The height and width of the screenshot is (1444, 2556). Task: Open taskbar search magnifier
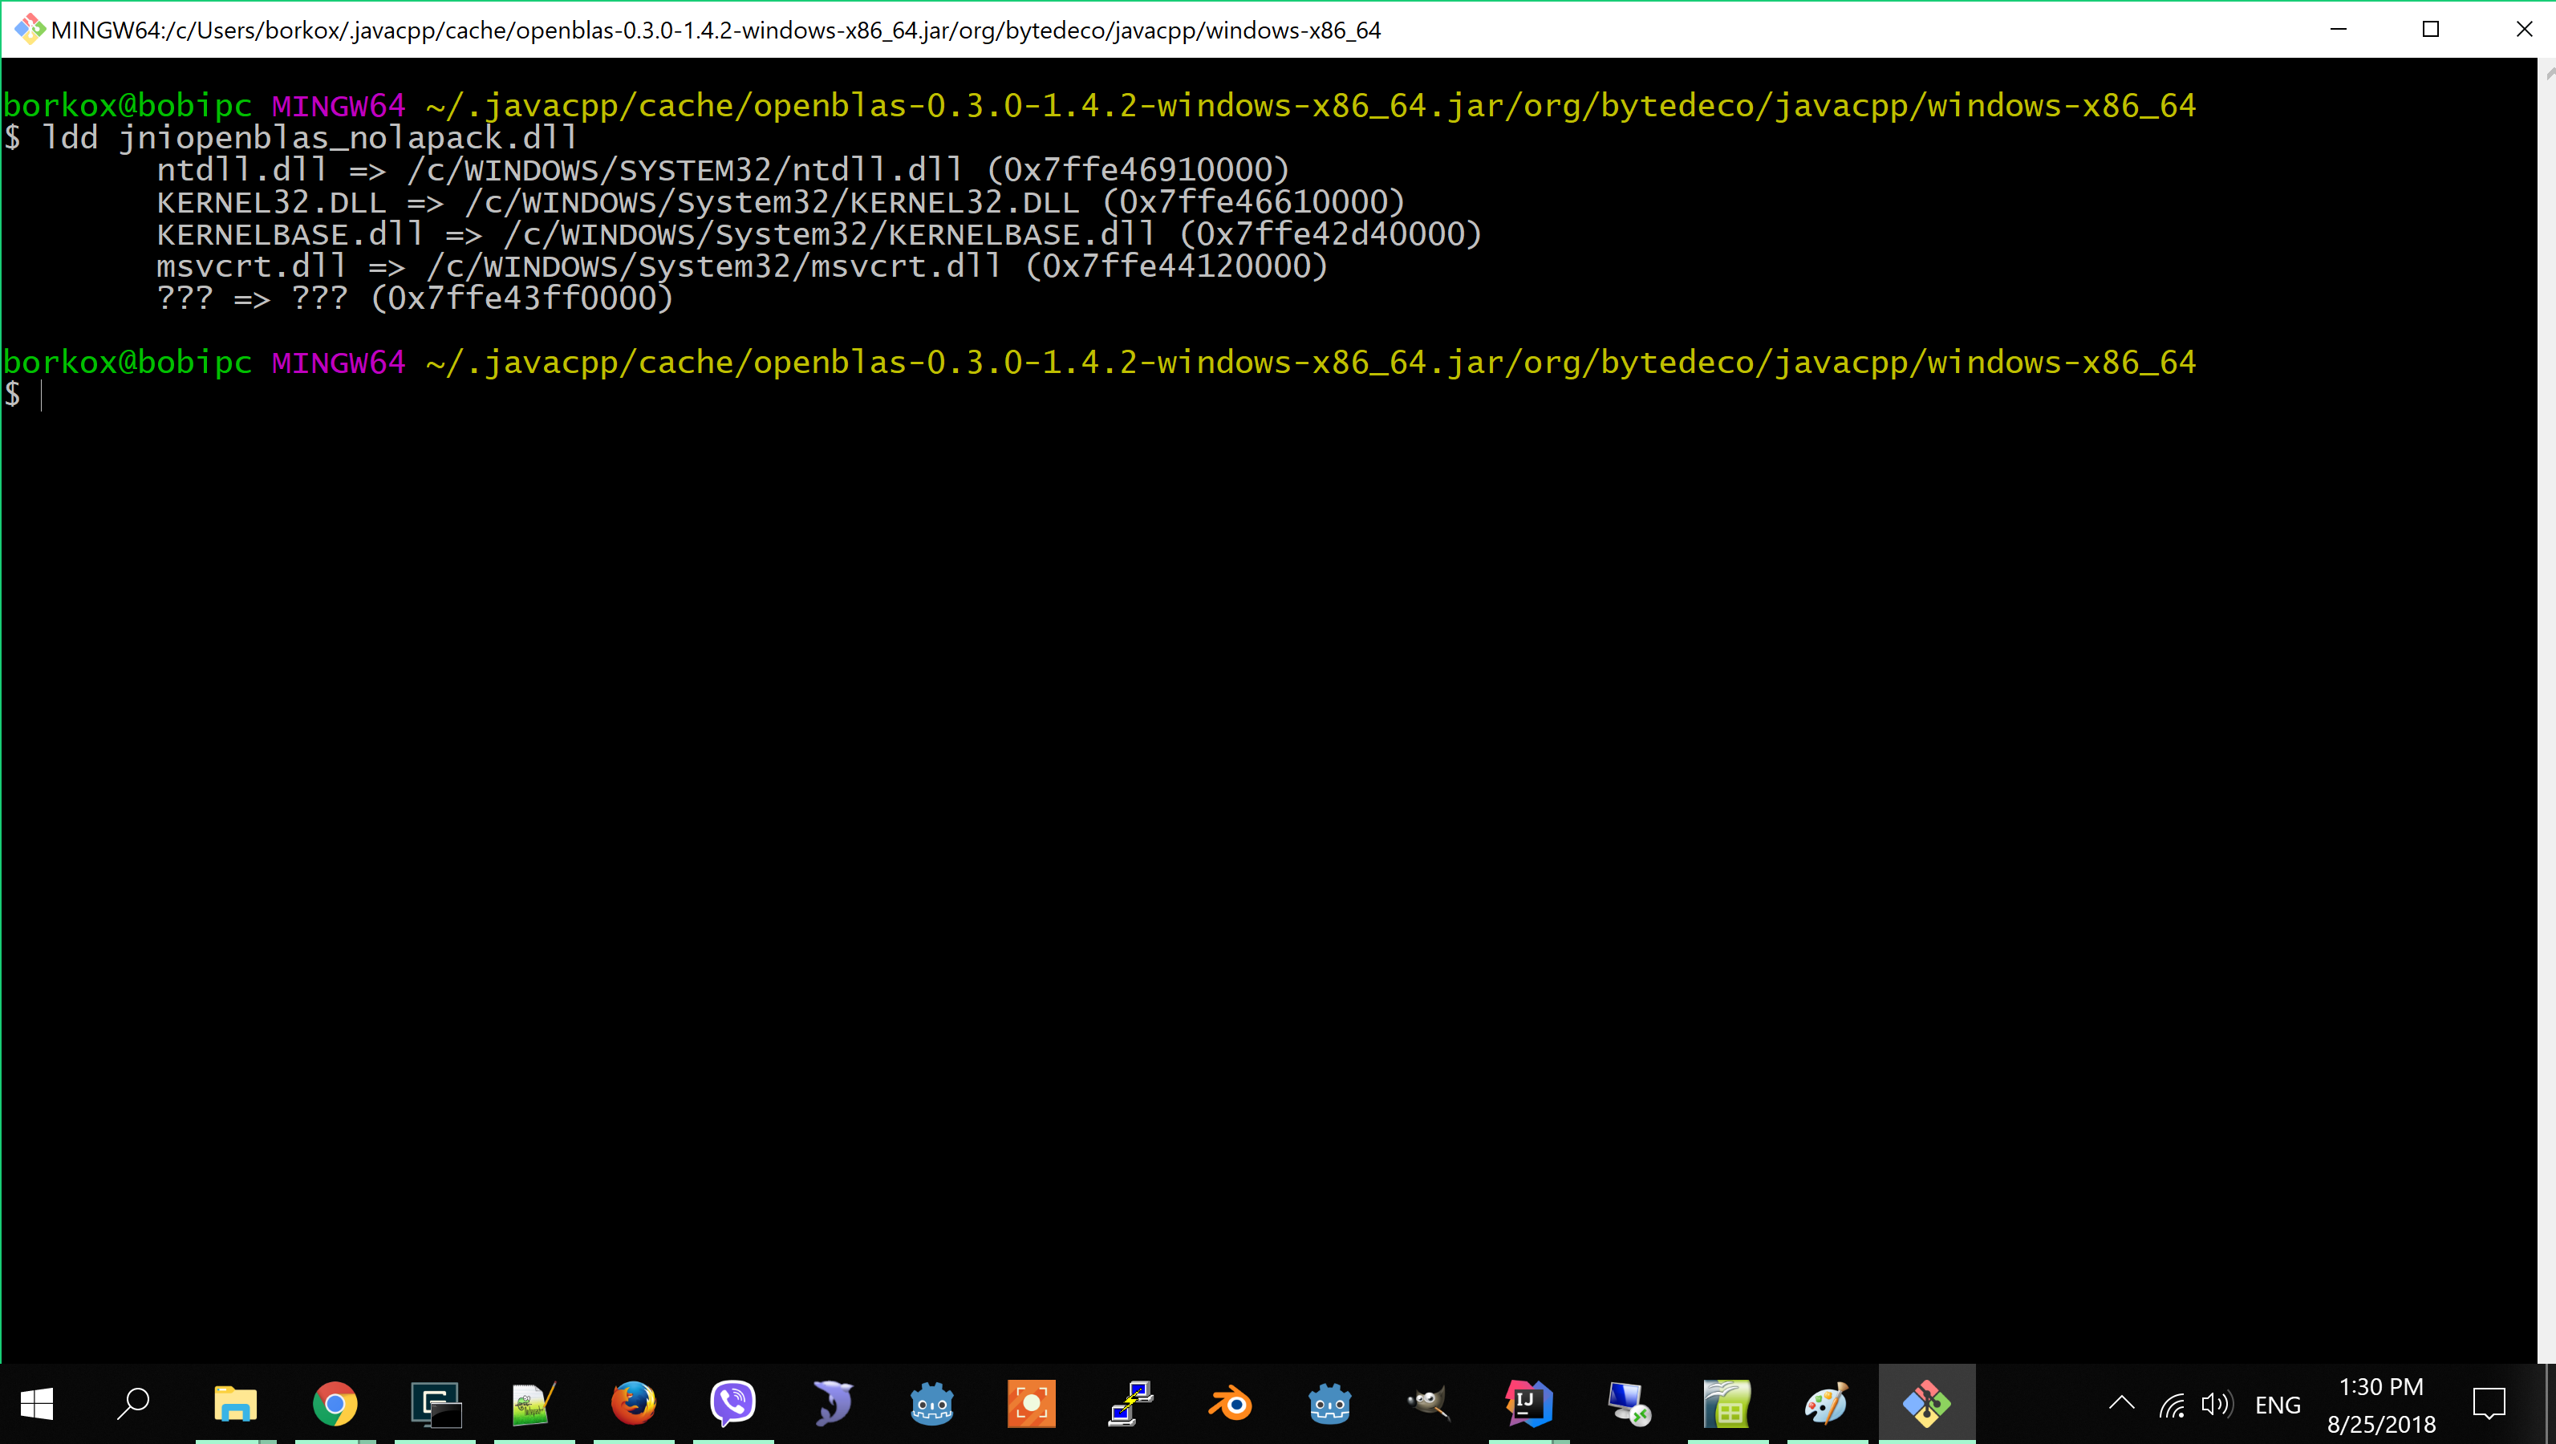pos(133,1403)
